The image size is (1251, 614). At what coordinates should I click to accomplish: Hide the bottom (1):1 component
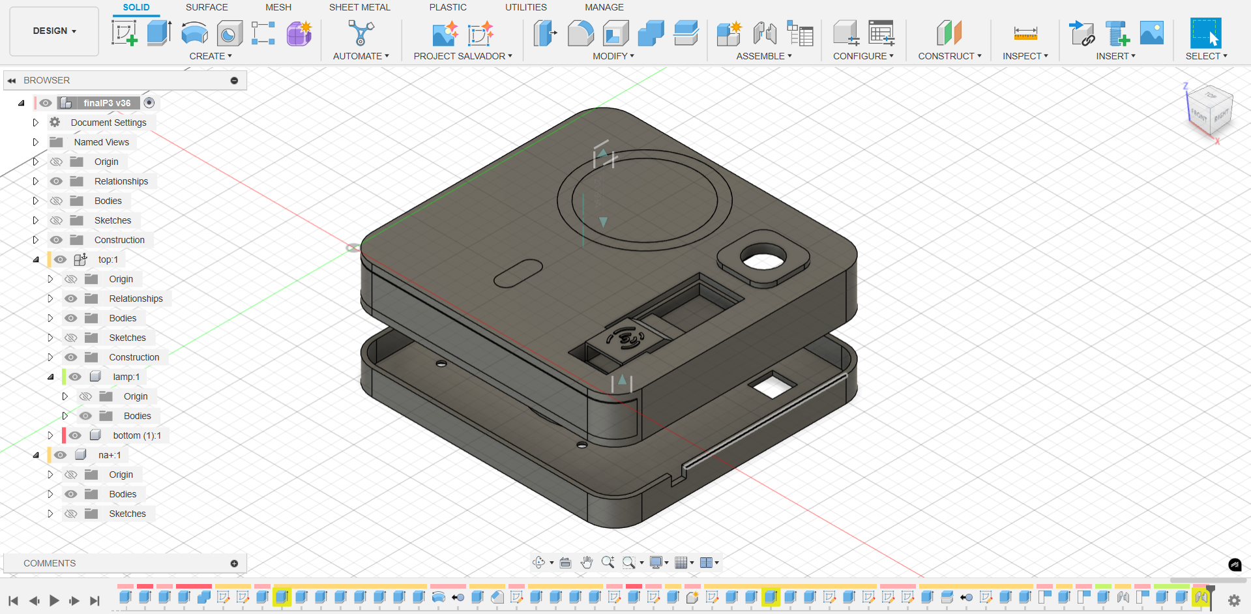click(x=75, y=435)
